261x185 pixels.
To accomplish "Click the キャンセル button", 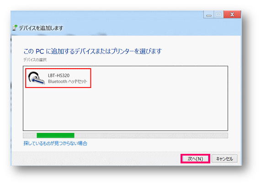I will 224,158.
